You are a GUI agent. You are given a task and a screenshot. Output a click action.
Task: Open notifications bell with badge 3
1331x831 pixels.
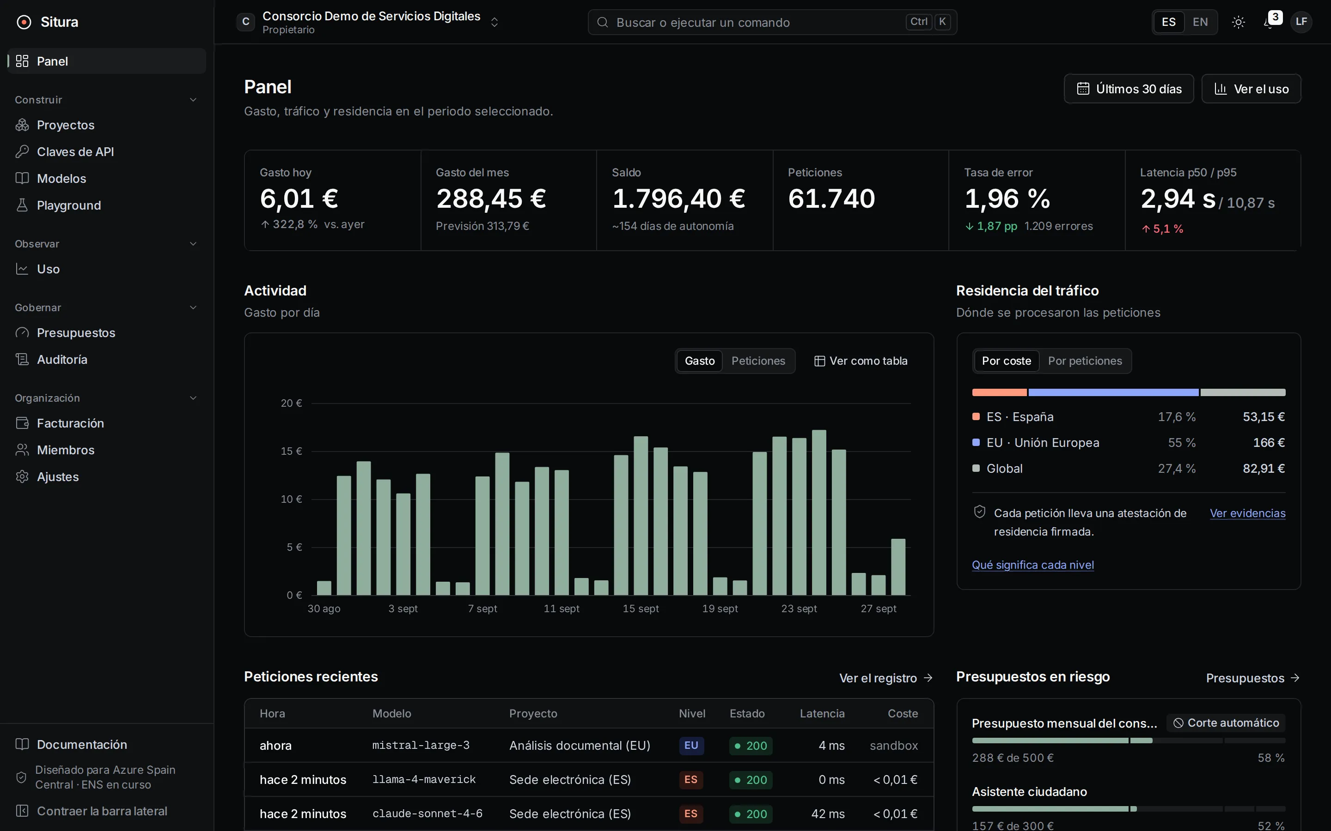point(1271,21)
